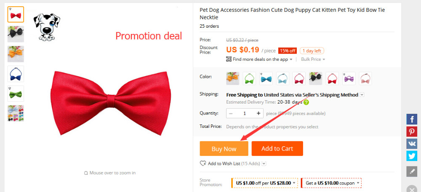View the blue bow tie thumbnail
The width and height of the screenshot is (421, 192).
pos(16,74)
